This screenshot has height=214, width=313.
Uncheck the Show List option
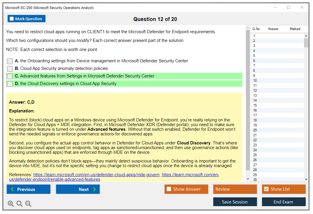(266, 189)
